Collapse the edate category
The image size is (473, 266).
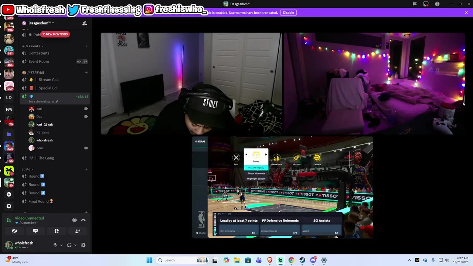[28, 170]
